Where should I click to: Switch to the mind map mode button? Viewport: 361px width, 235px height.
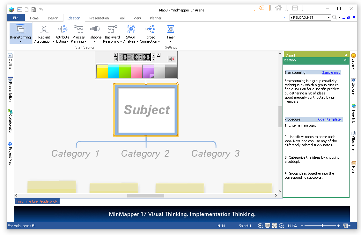pyautogui.click(x=262, y=8)
